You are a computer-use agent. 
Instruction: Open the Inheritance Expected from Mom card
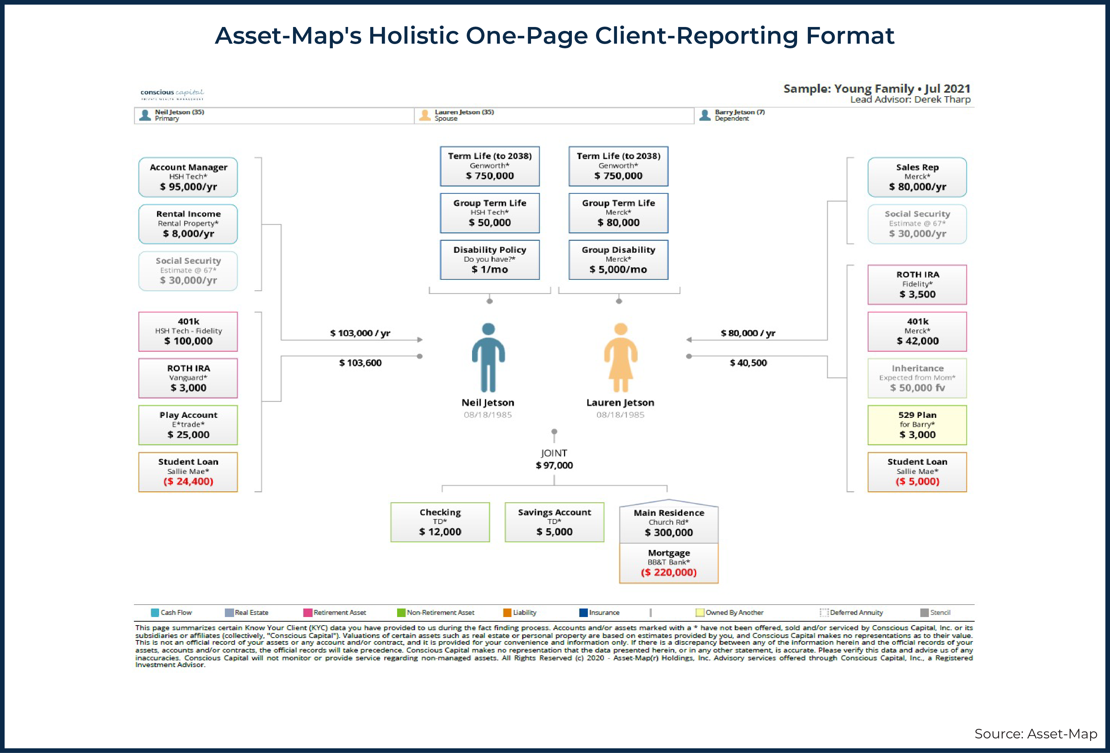pyautogui.click(x=917, y=378)
